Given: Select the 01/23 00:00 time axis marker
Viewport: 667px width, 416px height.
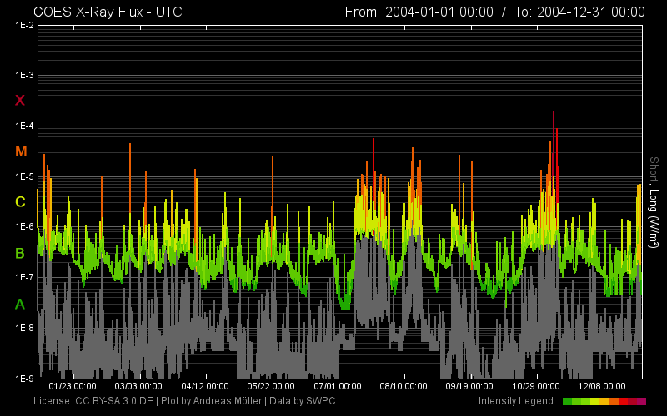Looking at the screenshot, I should click(x=73, y=386).
